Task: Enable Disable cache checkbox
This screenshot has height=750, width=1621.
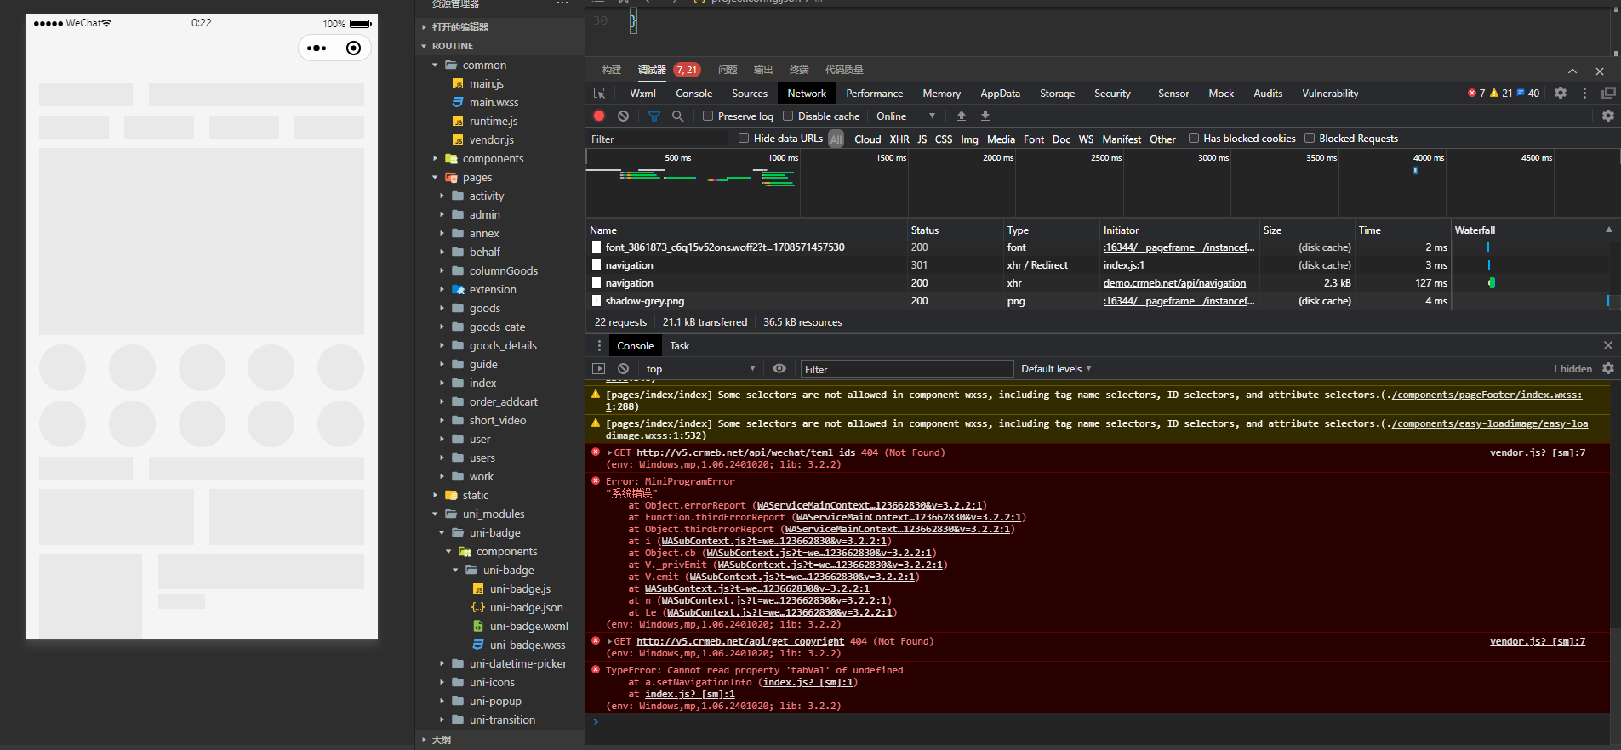Action: [788, 116]
